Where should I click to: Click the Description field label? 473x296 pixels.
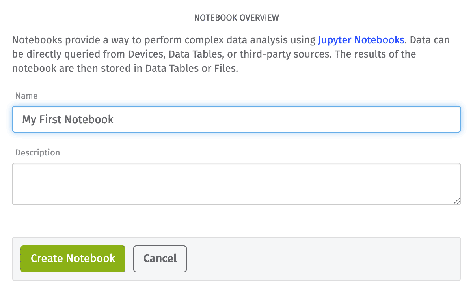(37, 153)
